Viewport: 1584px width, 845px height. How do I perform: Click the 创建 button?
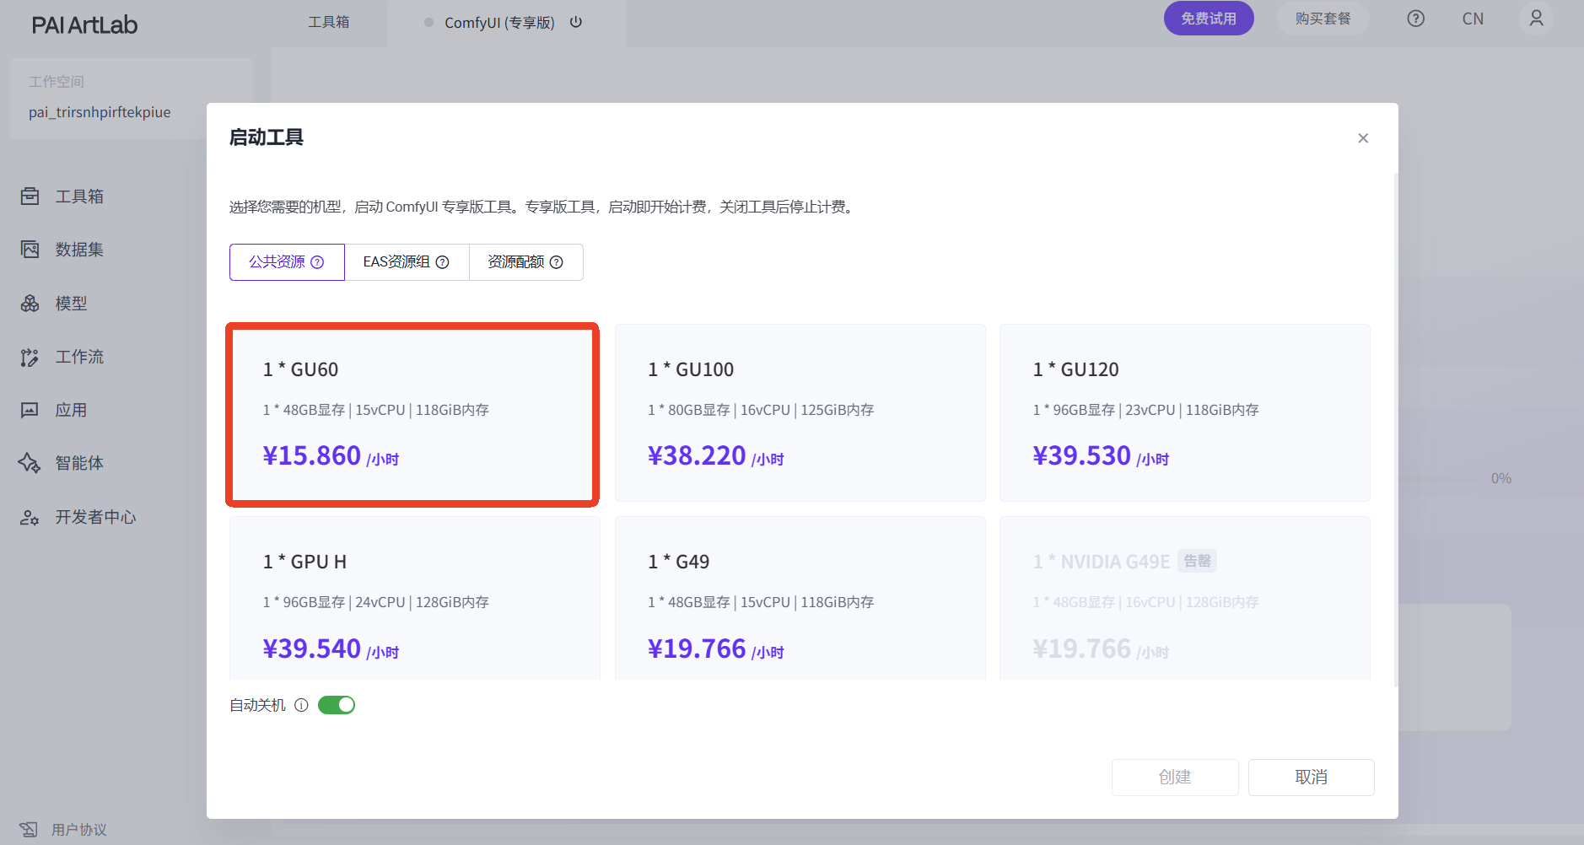tap(1175, 777)
